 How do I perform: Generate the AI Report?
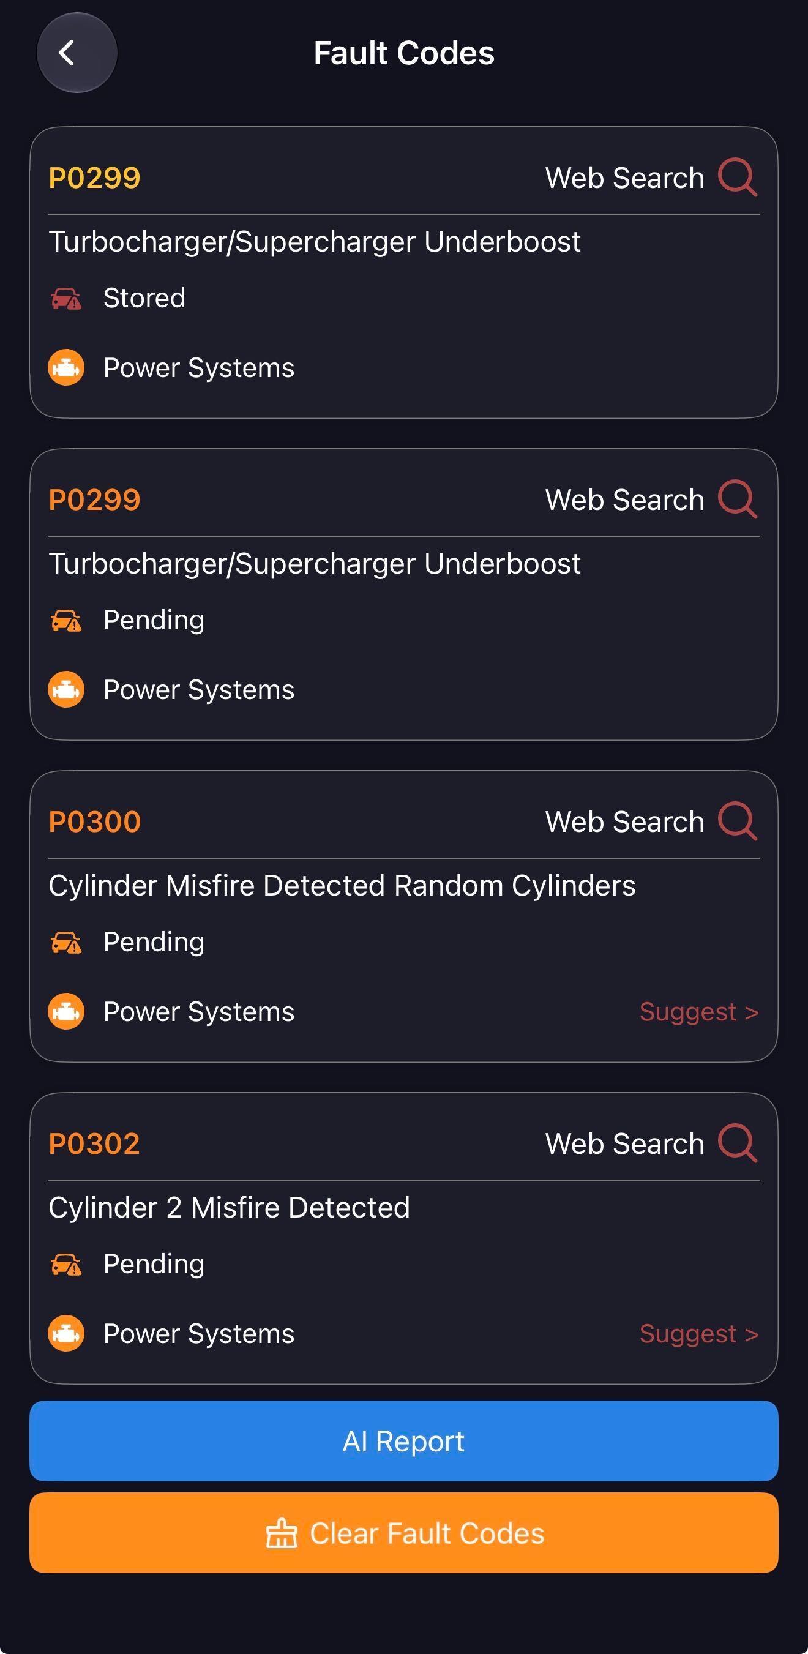404,1441
